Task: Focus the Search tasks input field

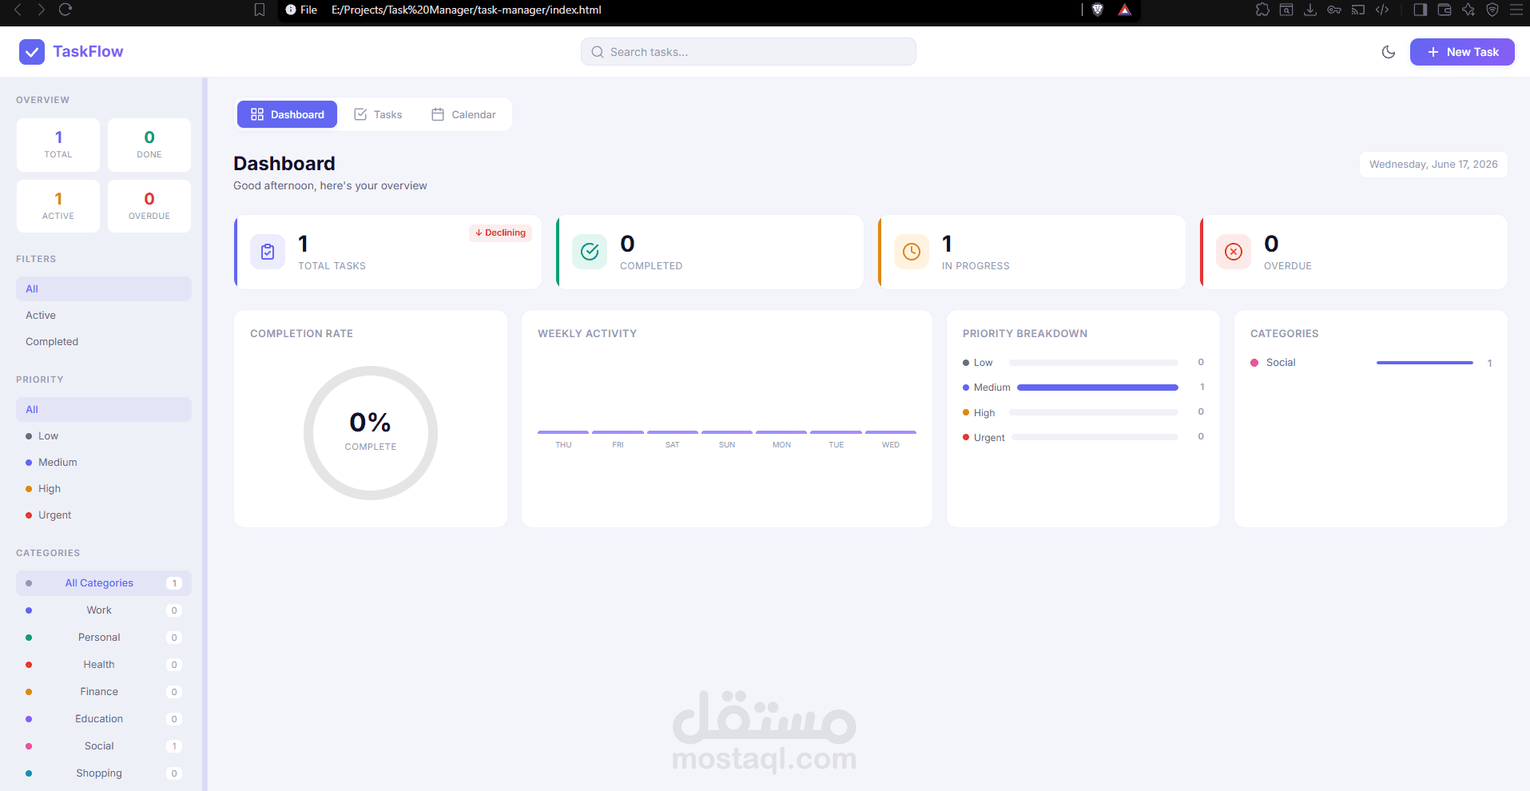Action: pyautogui.click(x=749, y=52)
